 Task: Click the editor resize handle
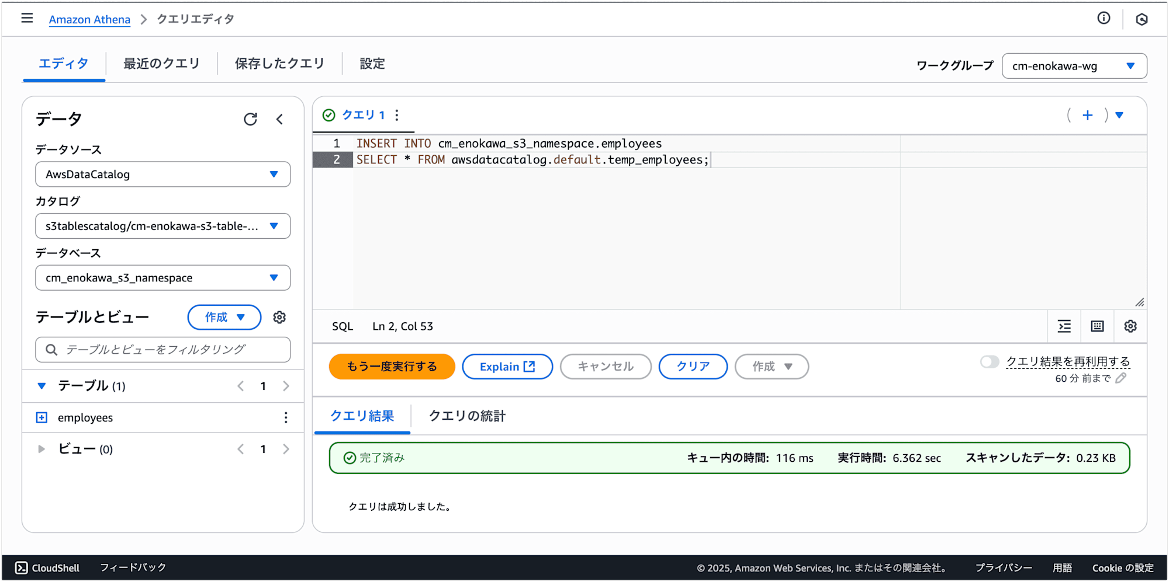pyautogui.click(x=1140, y=302)
